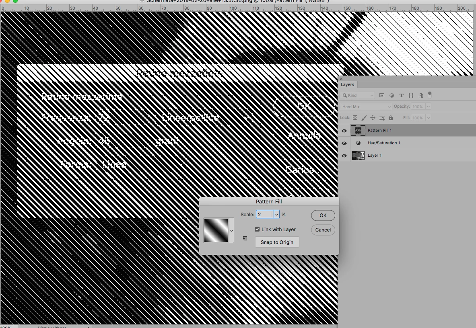Lock all attributes with padlock icon
The width and height of the screenshot is (476, 328).
(391, 118)
